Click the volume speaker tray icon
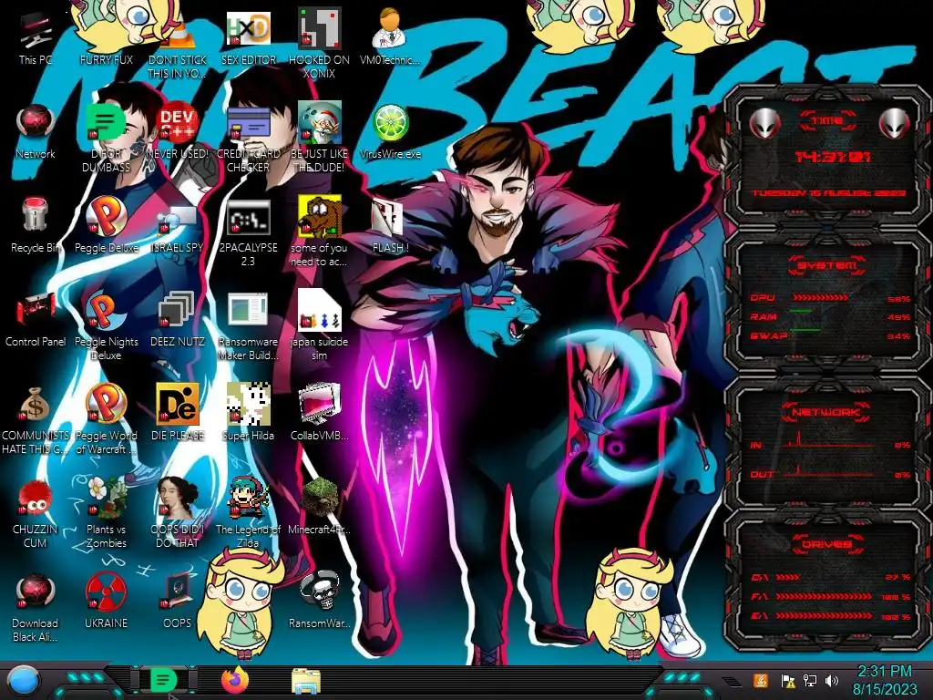 tap(832, 680)
